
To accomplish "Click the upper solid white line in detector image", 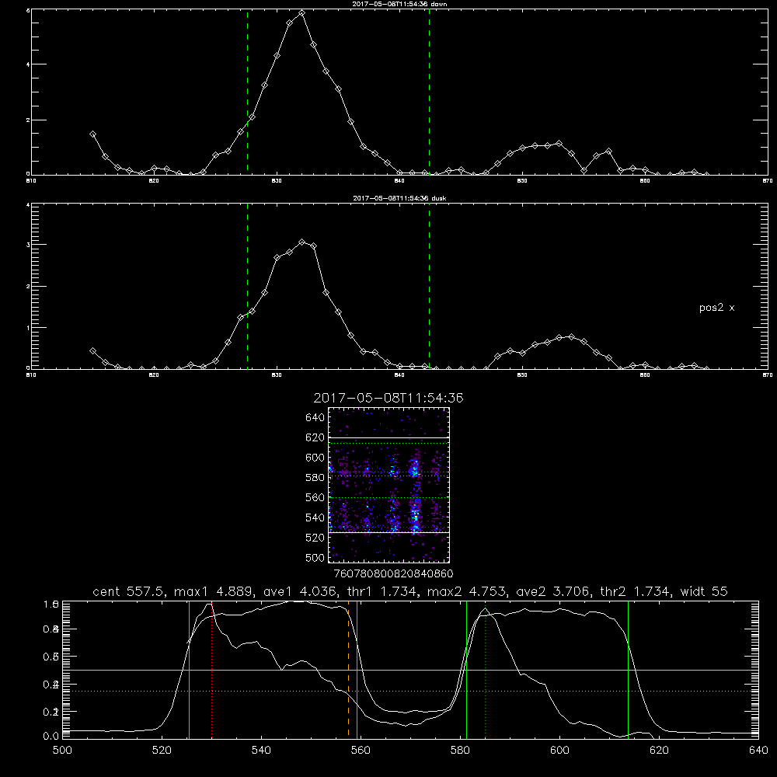I will coord(388,437).
